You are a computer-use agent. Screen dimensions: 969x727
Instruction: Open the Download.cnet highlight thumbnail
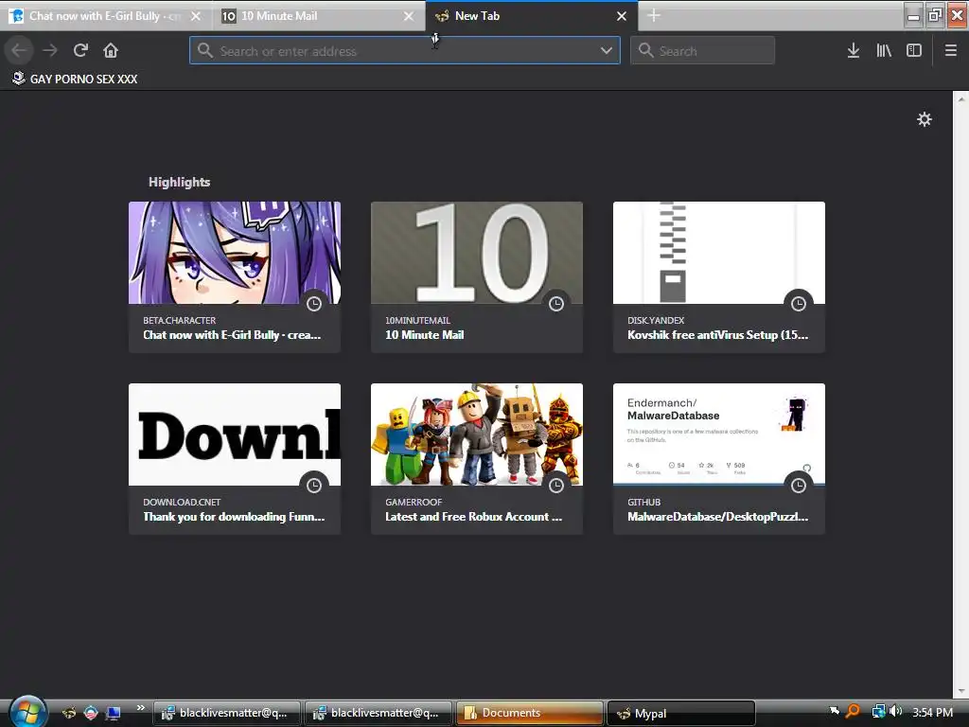(x=235, y=434)
